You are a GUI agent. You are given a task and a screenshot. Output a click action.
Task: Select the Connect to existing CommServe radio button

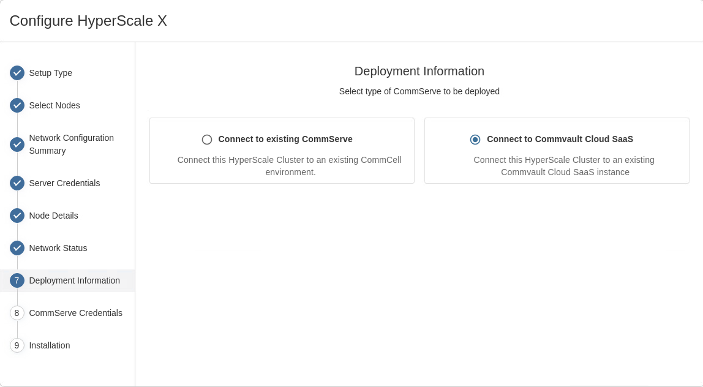[207, 140]
